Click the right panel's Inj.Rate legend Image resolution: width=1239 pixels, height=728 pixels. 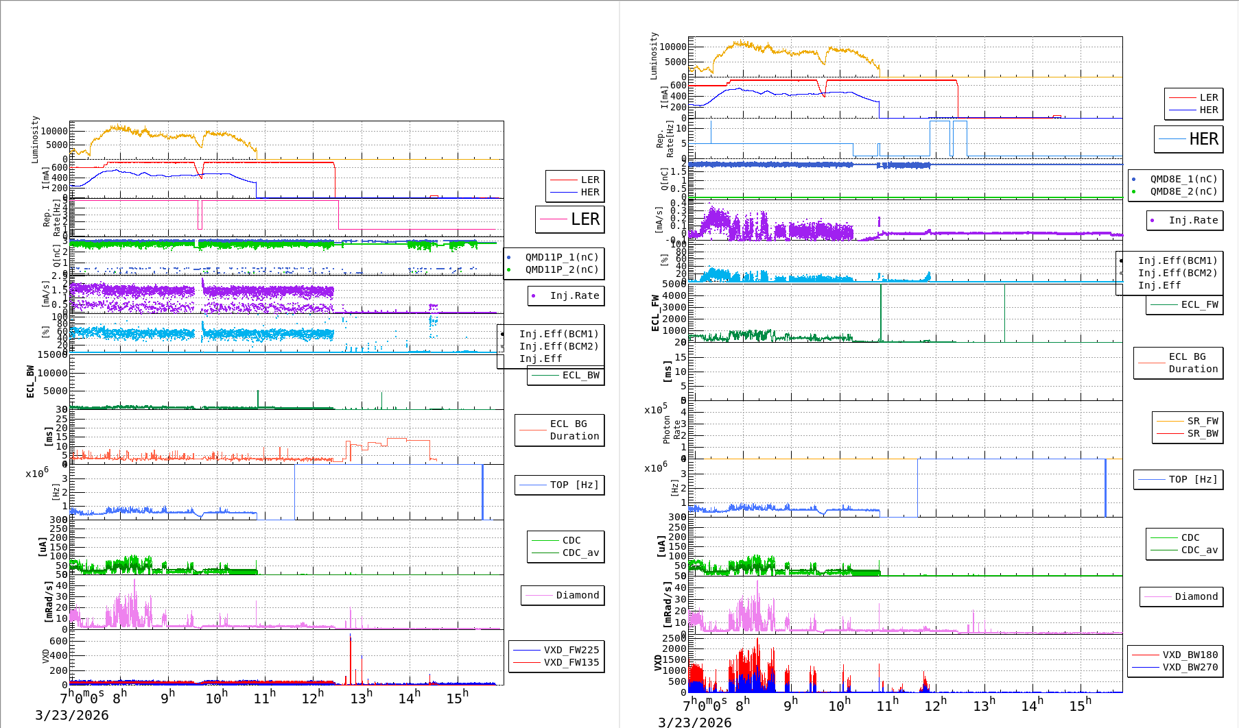pyautogui.click(x=1185, y=220)
